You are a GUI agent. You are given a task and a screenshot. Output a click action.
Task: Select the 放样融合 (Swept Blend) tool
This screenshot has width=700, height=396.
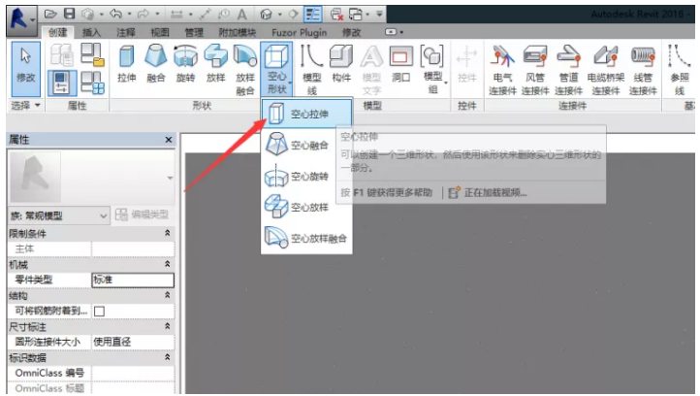245,69
